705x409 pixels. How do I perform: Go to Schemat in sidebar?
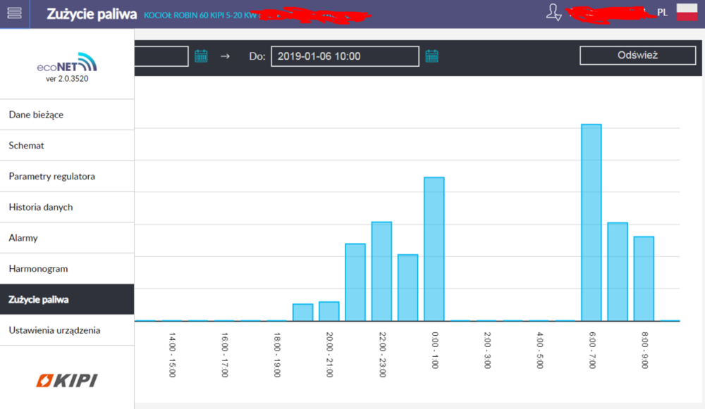[x=67, y=146]
